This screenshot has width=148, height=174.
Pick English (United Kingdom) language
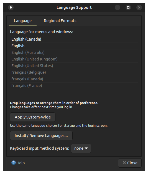[x=74, y=59]
